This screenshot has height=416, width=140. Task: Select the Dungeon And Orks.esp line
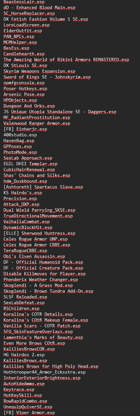coord(29,106)
